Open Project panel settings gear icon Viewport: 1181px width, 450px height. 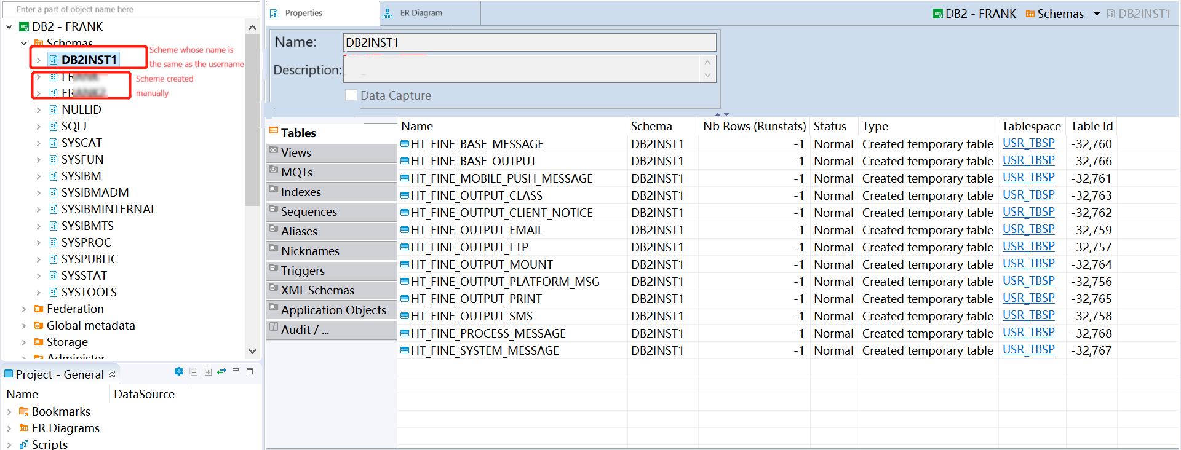pos(179,371)
